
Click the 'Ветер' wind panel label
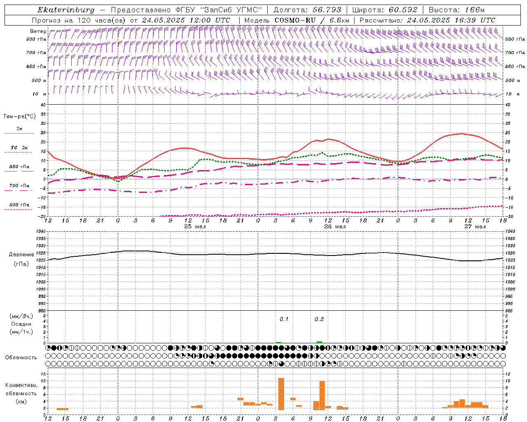coord(38,31)
